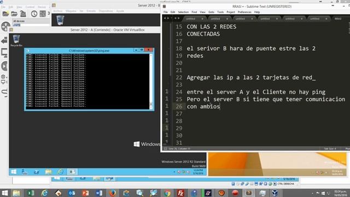Browse switches using the arrows sidebar icon
This screenshot has width=350, height=197.
(x=4, y=40)
